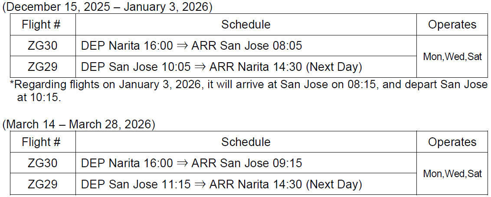Click the "Operates" header in the March table
The image size is (491, 197).
point(452,142)
